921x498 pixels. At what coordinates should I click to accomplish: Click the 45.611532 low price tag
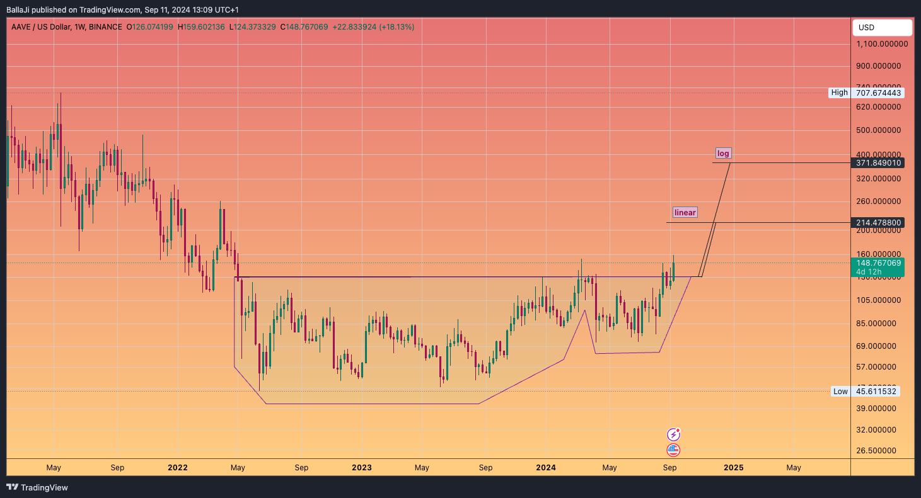[876, 391]
